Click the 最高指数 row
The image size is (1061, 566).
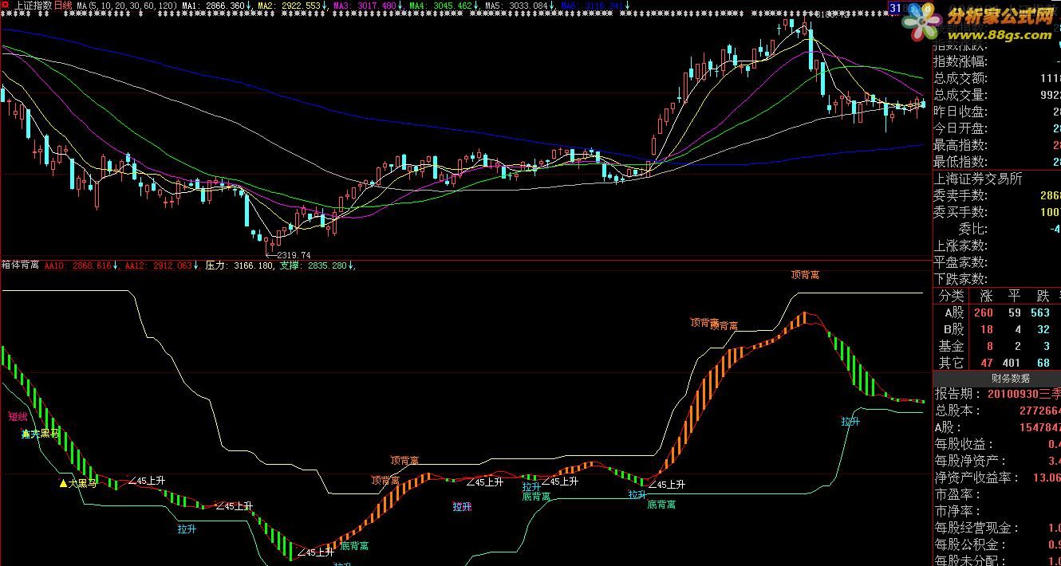(996, 145)
